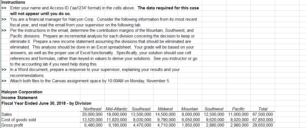Image resolution: width=306 pixels, height=128 pixels.
Task: Select the 'Halcyon Corporation' title cell
Action: pos(22,92)
